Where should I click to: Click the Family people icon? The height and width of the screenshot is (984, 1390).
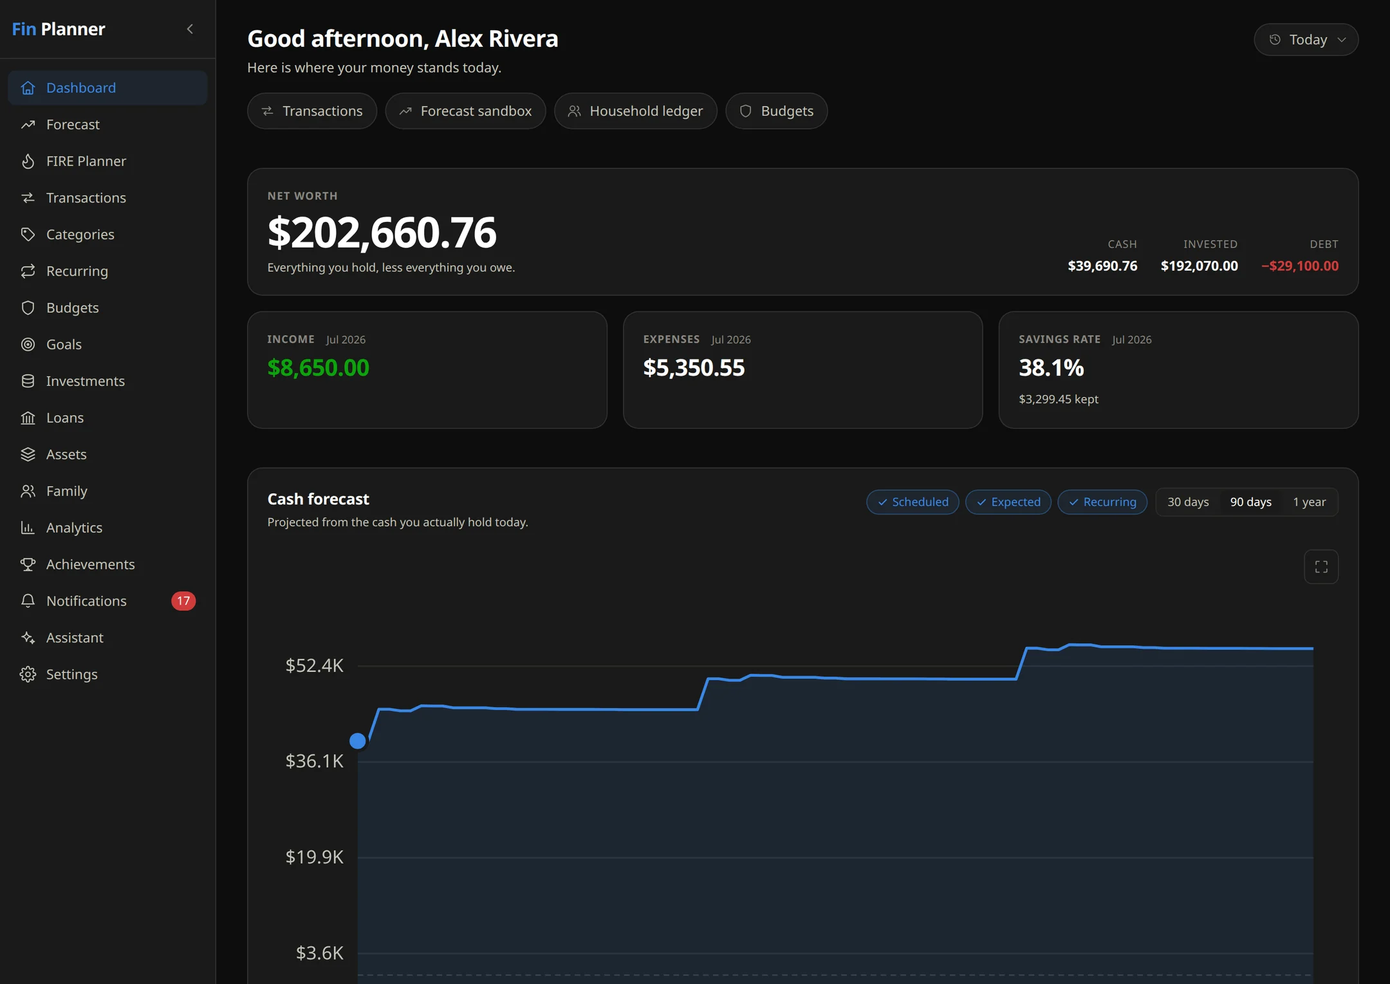(28, 491)
